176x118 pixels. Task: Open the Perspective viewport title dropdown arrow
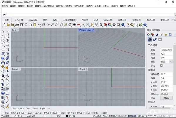pos(93,30)
